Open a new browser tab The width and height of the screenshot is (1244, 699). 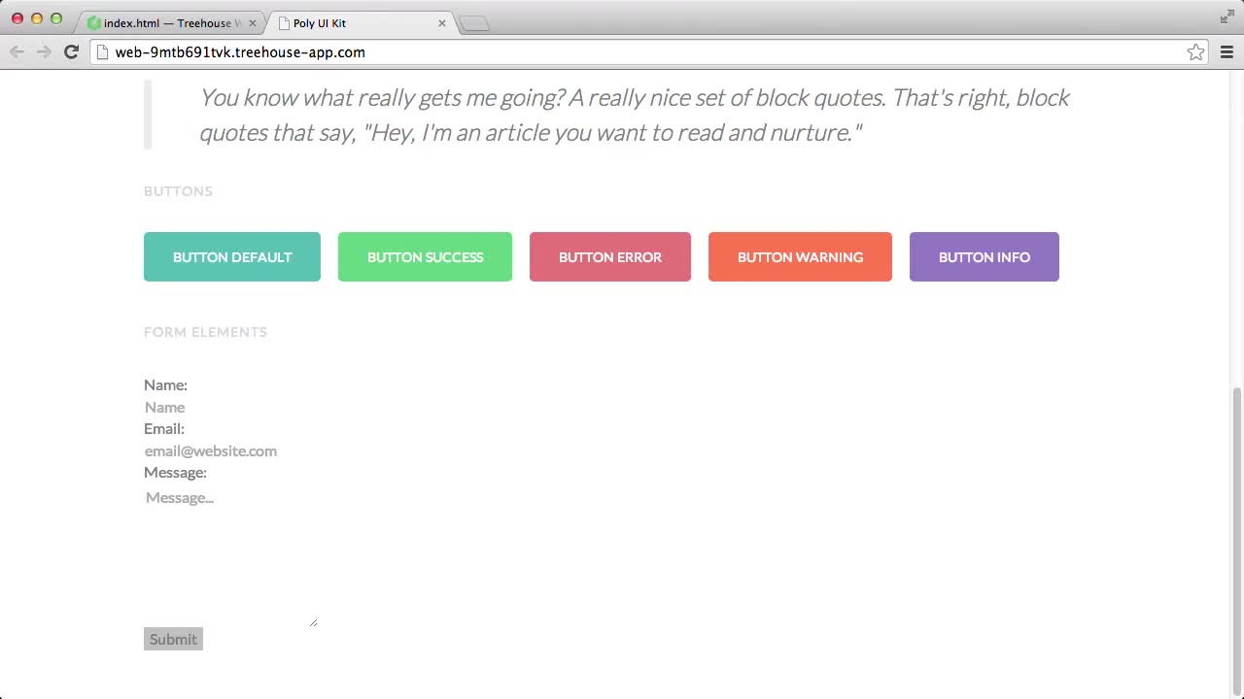coord(473,21)
